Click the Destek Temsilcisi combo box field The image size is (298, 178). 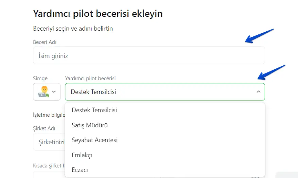pos(160,92)
